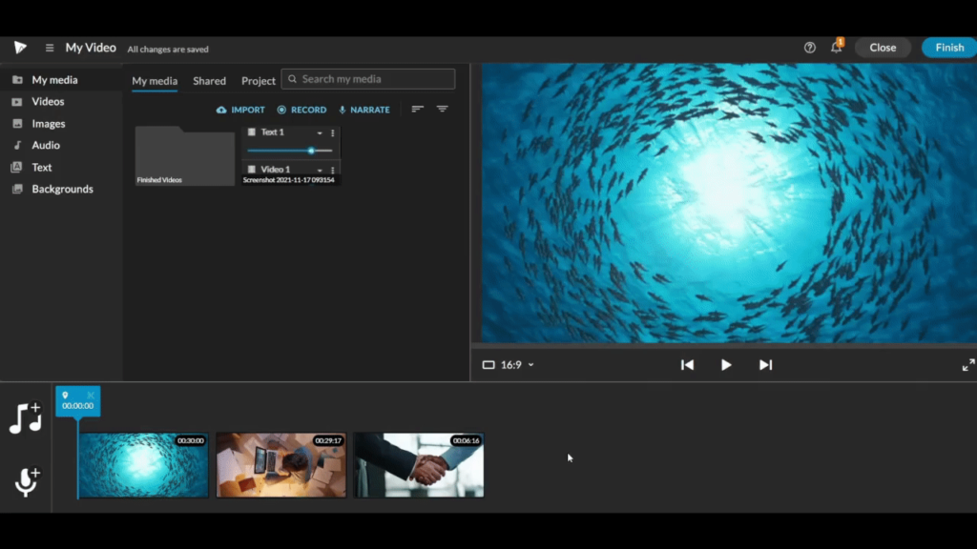Add a music track to the timeline
The image size is (977, 549).
click(x=26, y=417)
